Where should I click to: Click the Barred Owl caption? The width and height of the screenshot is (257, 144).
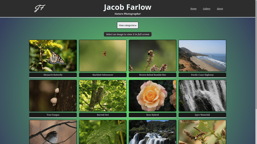pos(103,115)
